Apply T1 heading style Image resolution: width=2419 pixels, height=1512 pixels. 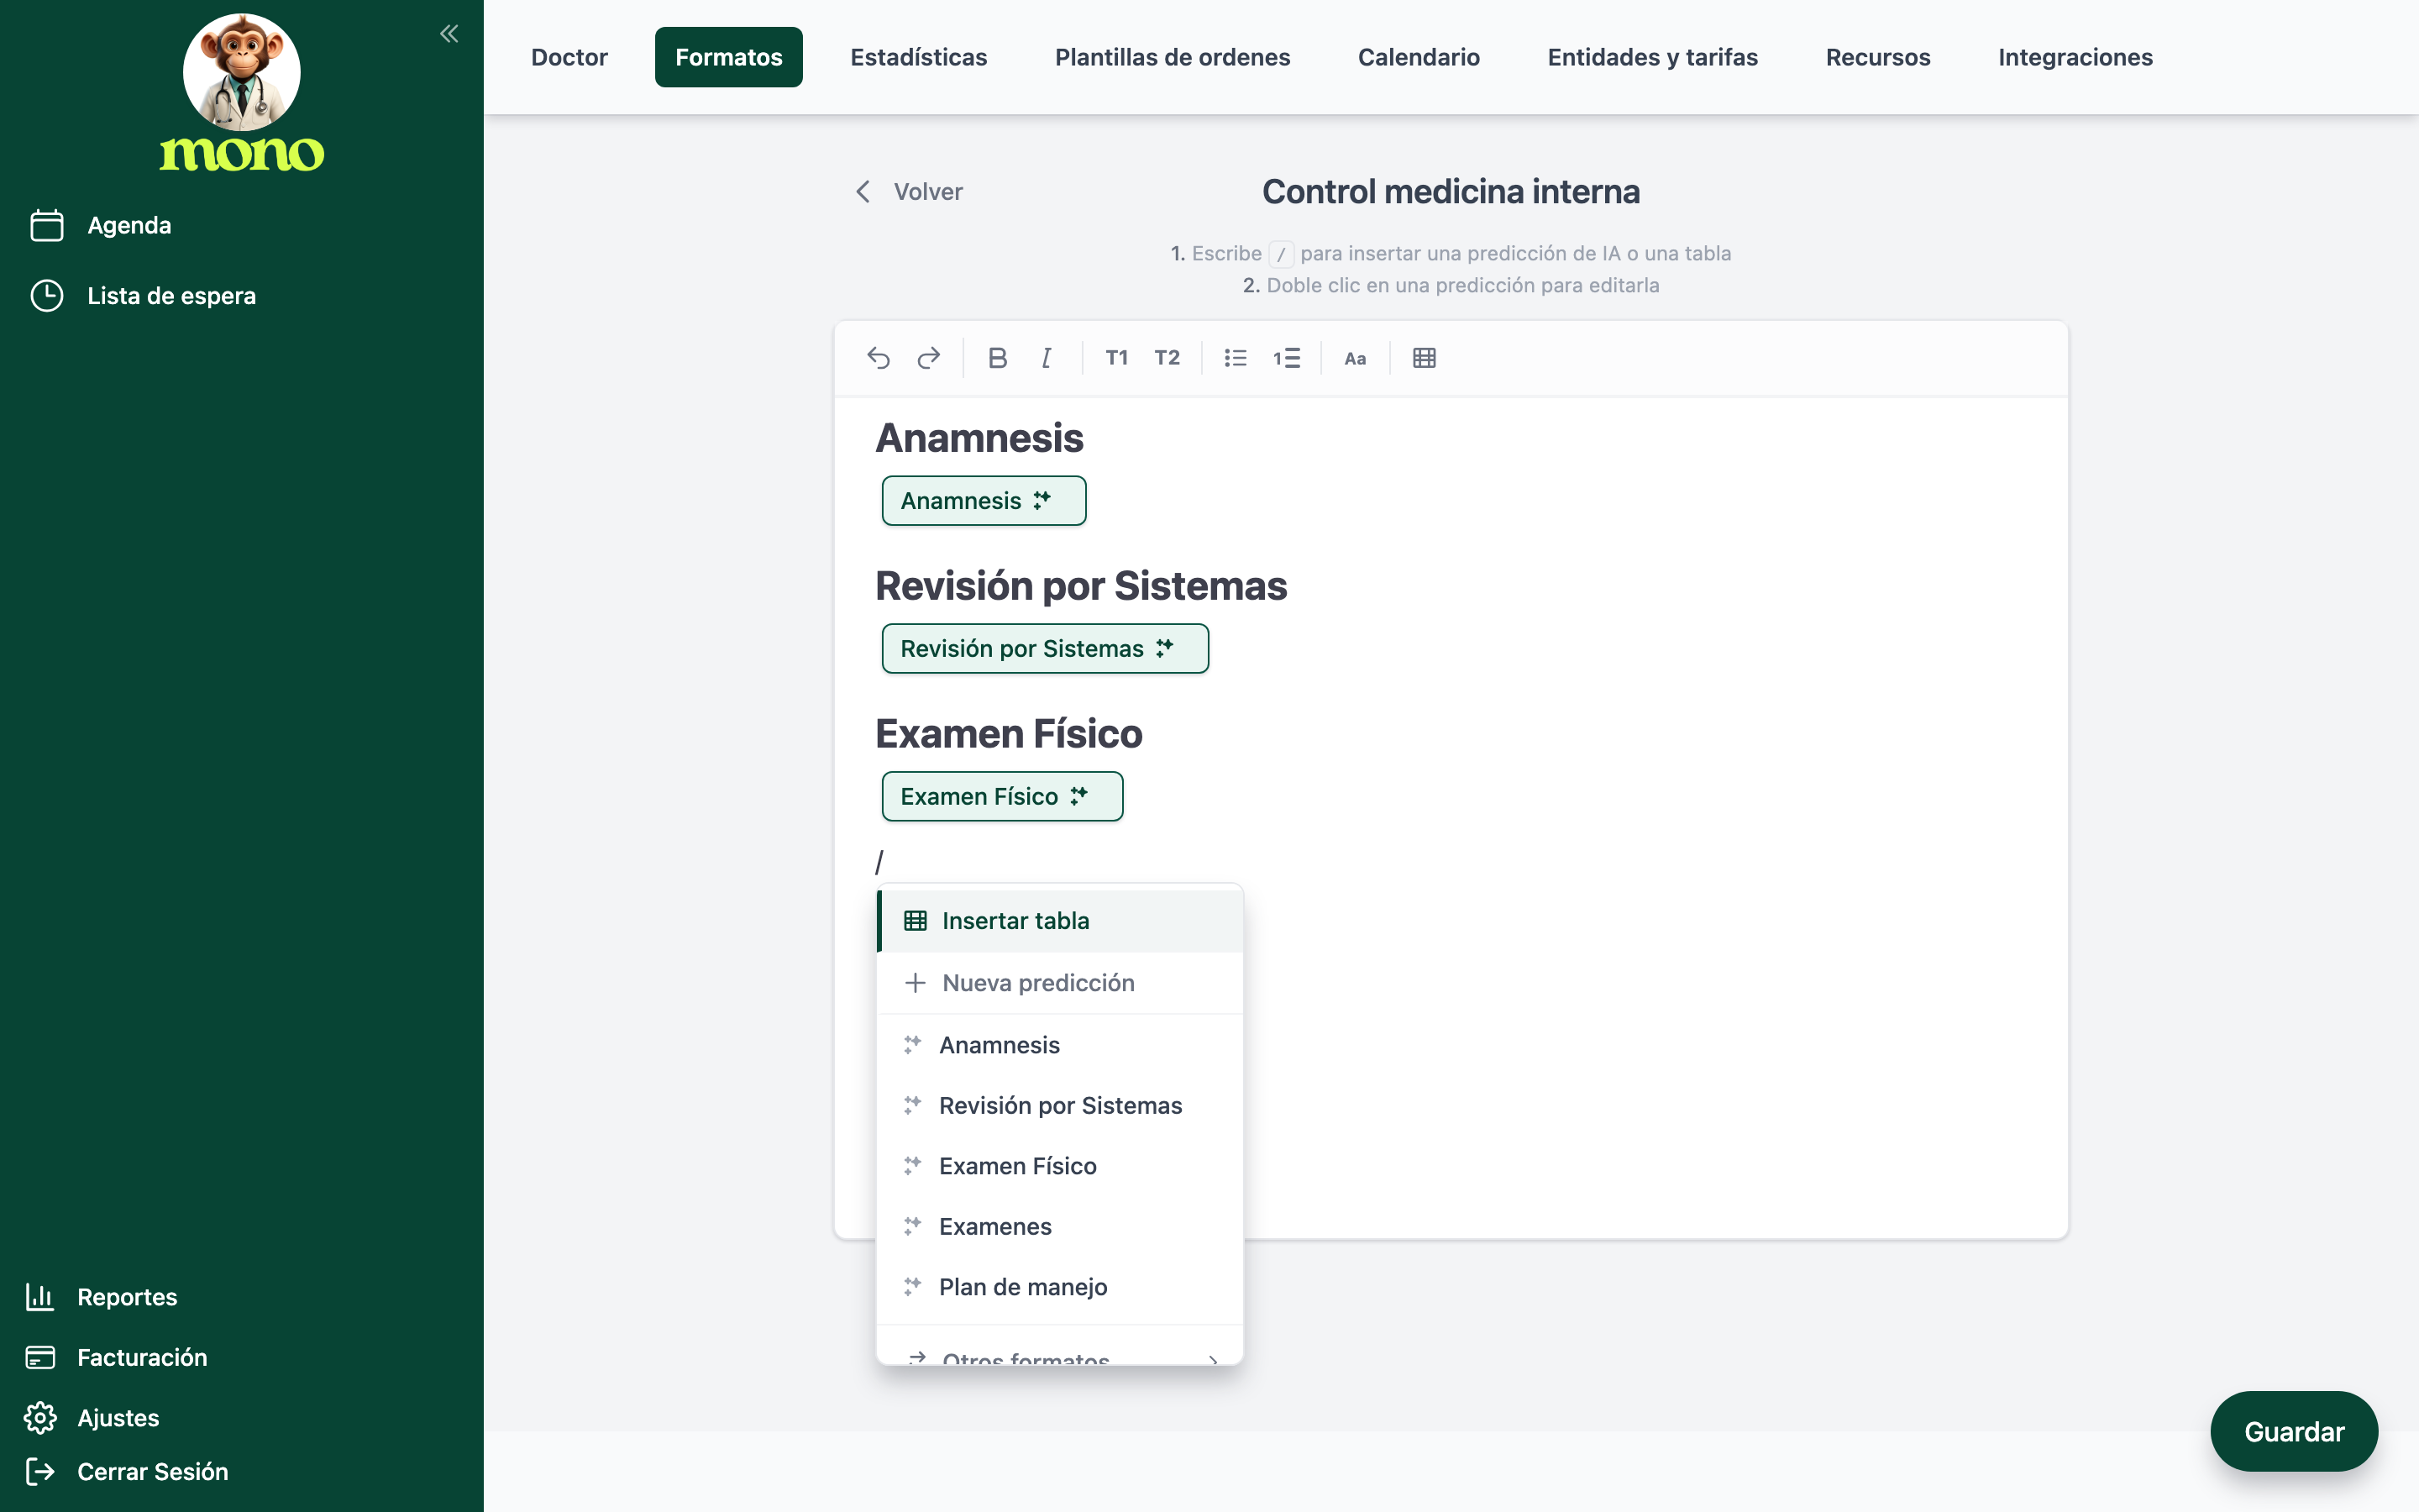[x=1116, y=358]
